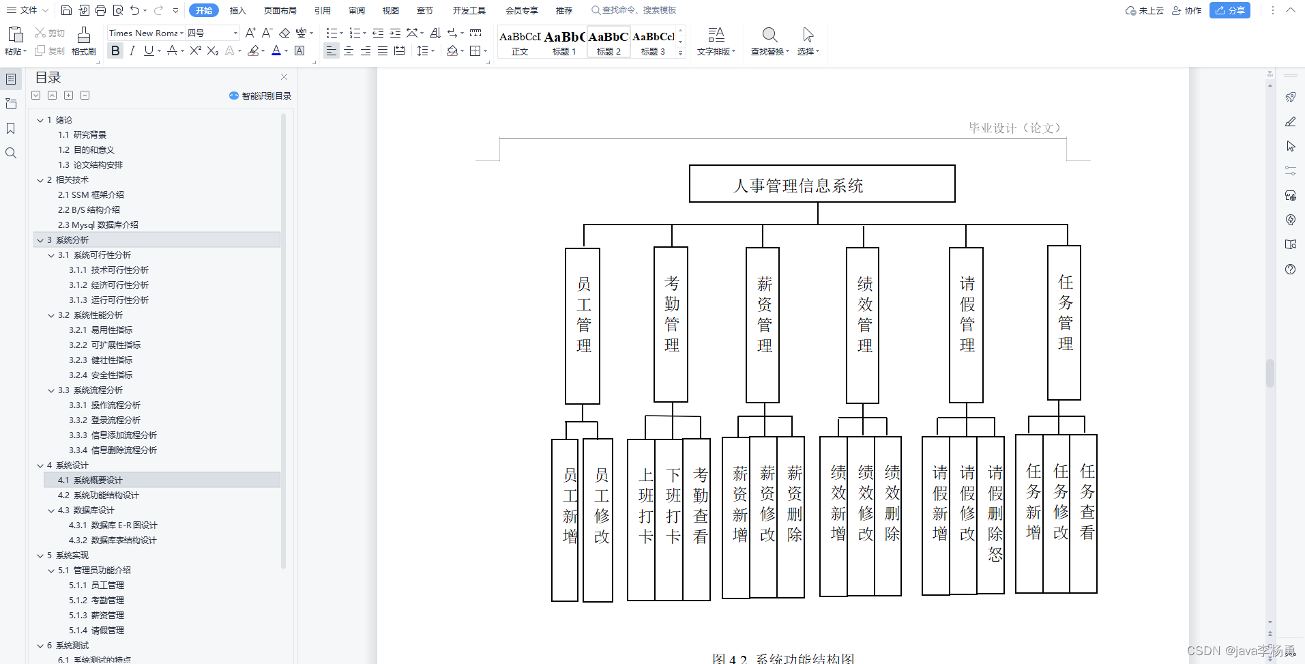
Task: Clear formatting with eraser icon
Action: pos(284,33)
